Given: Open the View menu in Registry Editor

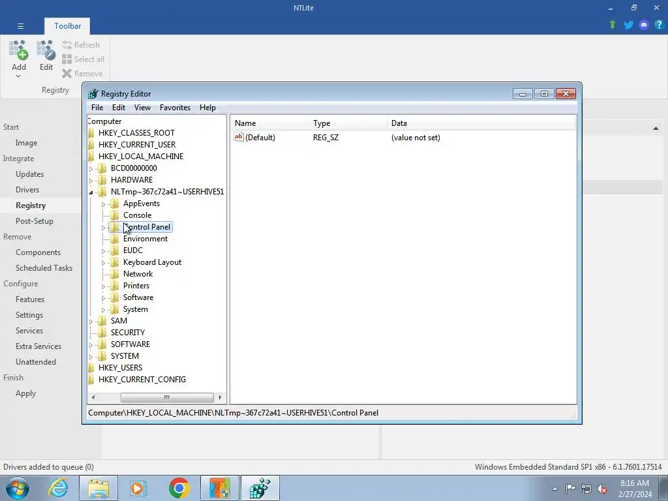Looking at the screenshot, I should (x=142, y=108).
